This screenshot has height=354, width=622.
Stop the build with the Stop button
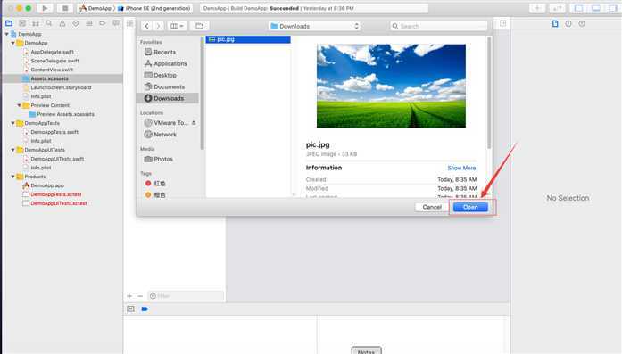coord(65,8)
